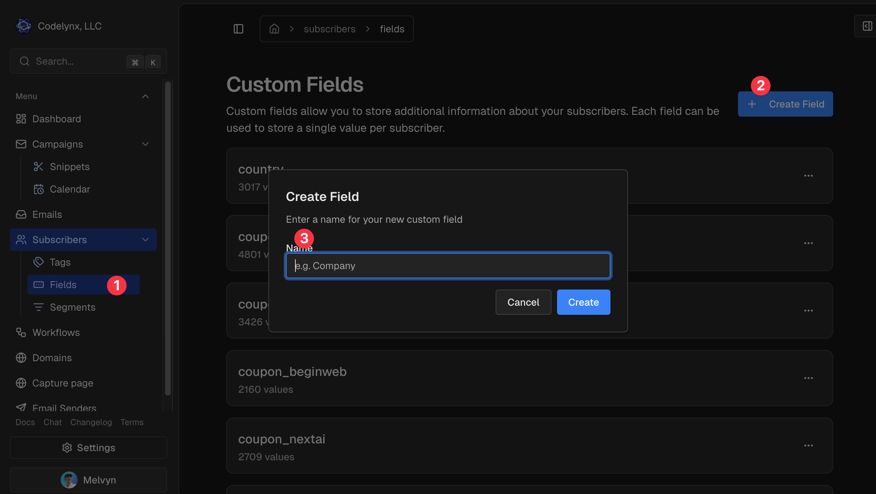876x494 pixels.
Task: Open the Tags page via tag icon
Action: [x=38, y=262]
